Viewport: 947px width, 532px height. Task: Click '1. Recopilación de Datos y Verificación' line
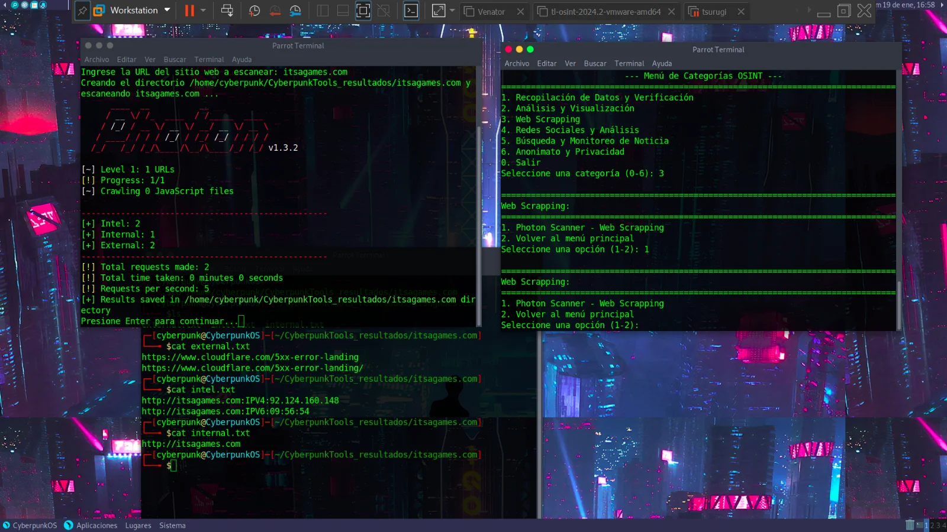point(597,98)
